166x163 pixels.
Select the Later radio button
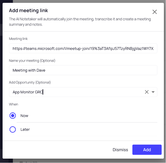(x=13, y=129)
